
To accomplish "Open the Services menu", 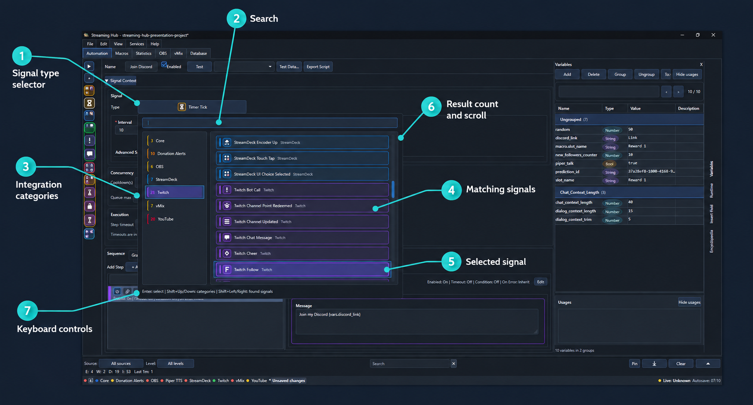I will [x=137, y=44].
